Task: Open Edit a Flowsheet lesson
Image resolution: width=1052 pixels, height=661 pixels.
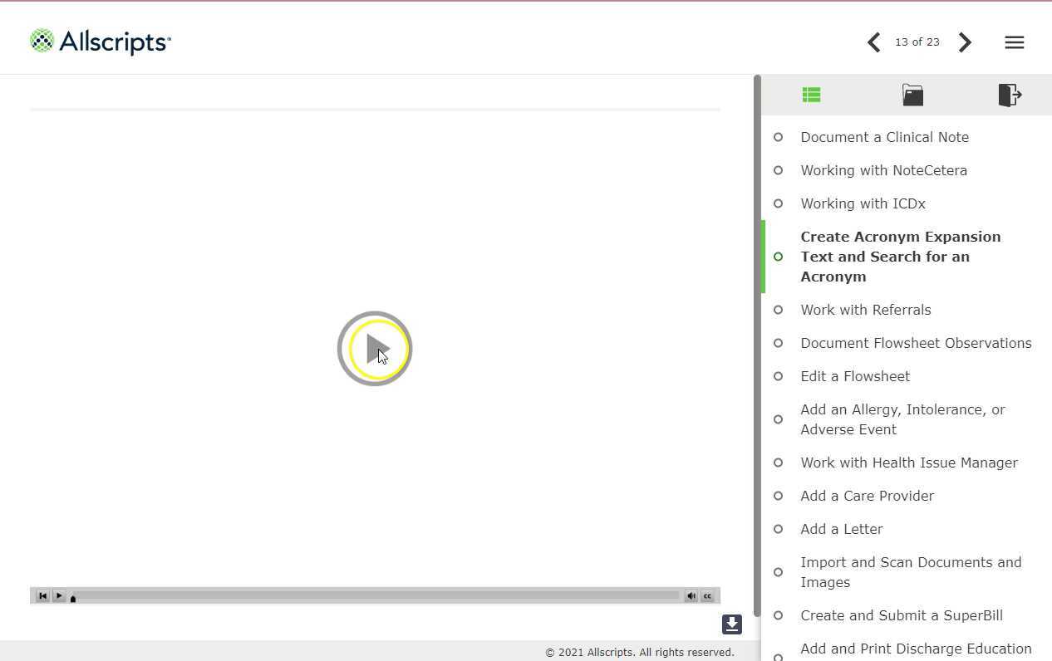Action: pyautogui.click(x=855, y=376)
